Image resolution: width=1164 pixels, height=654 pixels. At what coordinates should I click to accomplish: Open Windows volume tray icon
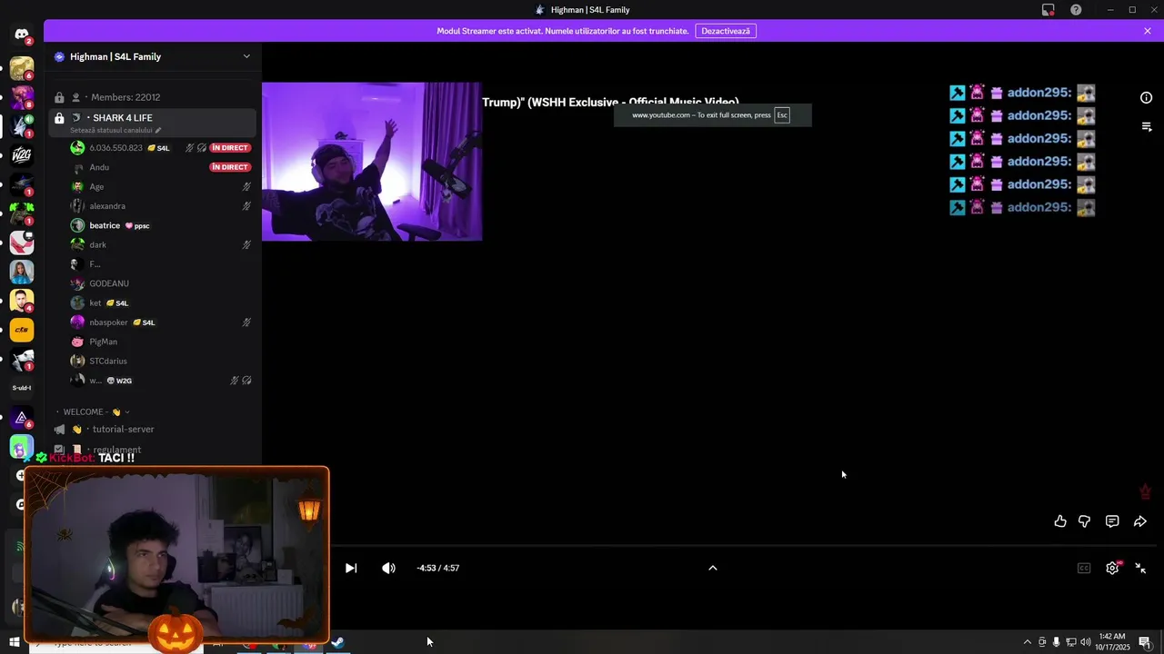tap(1085, 642)
